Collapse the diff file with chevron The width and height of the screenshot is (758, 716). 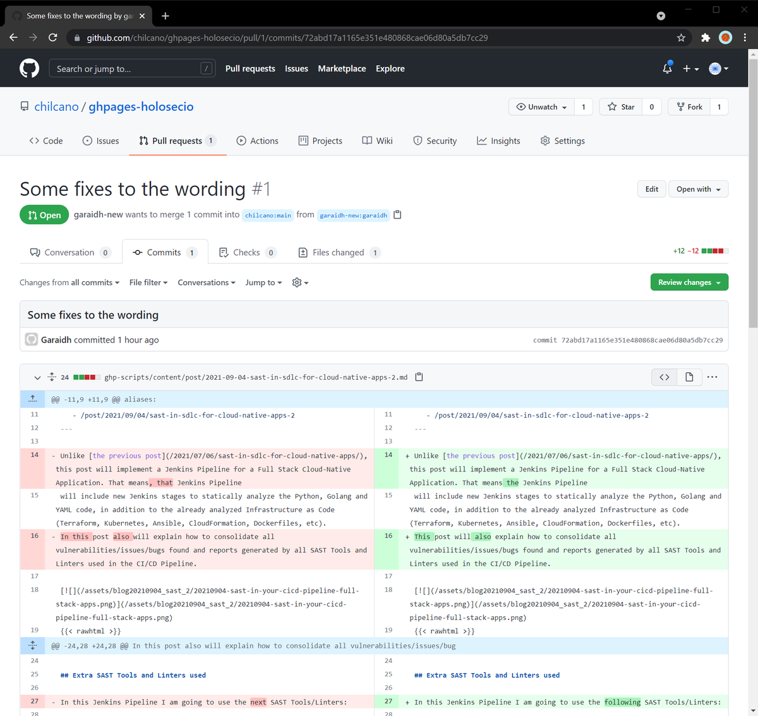(37, 377)
